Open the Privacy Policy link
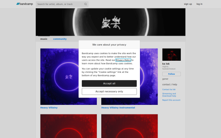Viewport: 221px width, 138px height. [x=123, y=60]
